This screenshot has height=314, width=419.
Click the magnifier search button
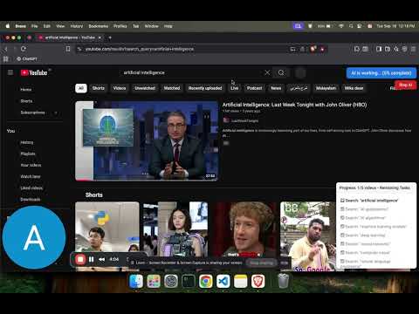[x=281, y=72]
